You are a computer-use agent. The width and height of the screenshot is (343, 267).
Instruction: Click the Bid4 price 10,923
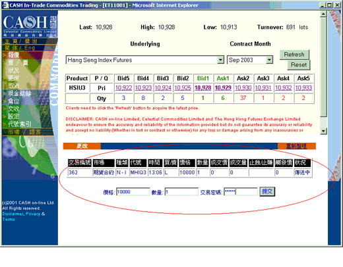(x=143, y=88)
